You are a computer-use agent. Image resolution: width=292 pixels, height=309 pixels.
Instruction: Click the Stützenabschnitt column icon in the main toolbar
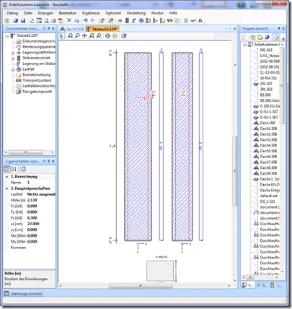tap(127, 21)
